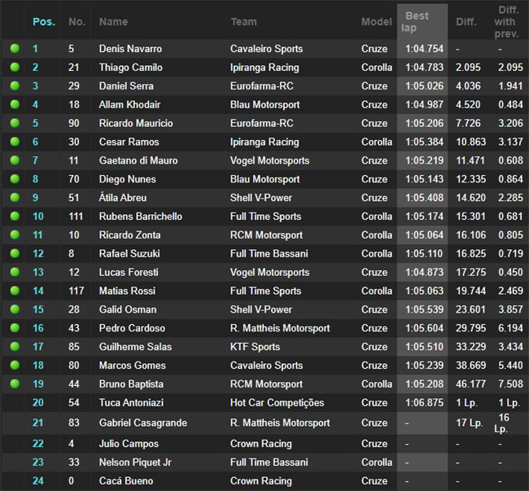Click best lap time 1:04.987
This screenshot has height=491, width=529.
point(424,104)
